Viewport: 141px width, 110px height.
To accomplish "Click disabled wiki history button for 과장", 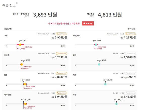I will tap(130, 54).
